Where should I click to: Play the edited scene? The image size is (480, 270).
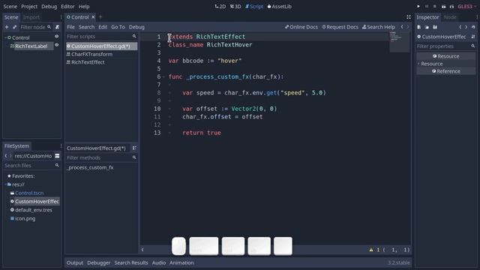pos(443,7)
